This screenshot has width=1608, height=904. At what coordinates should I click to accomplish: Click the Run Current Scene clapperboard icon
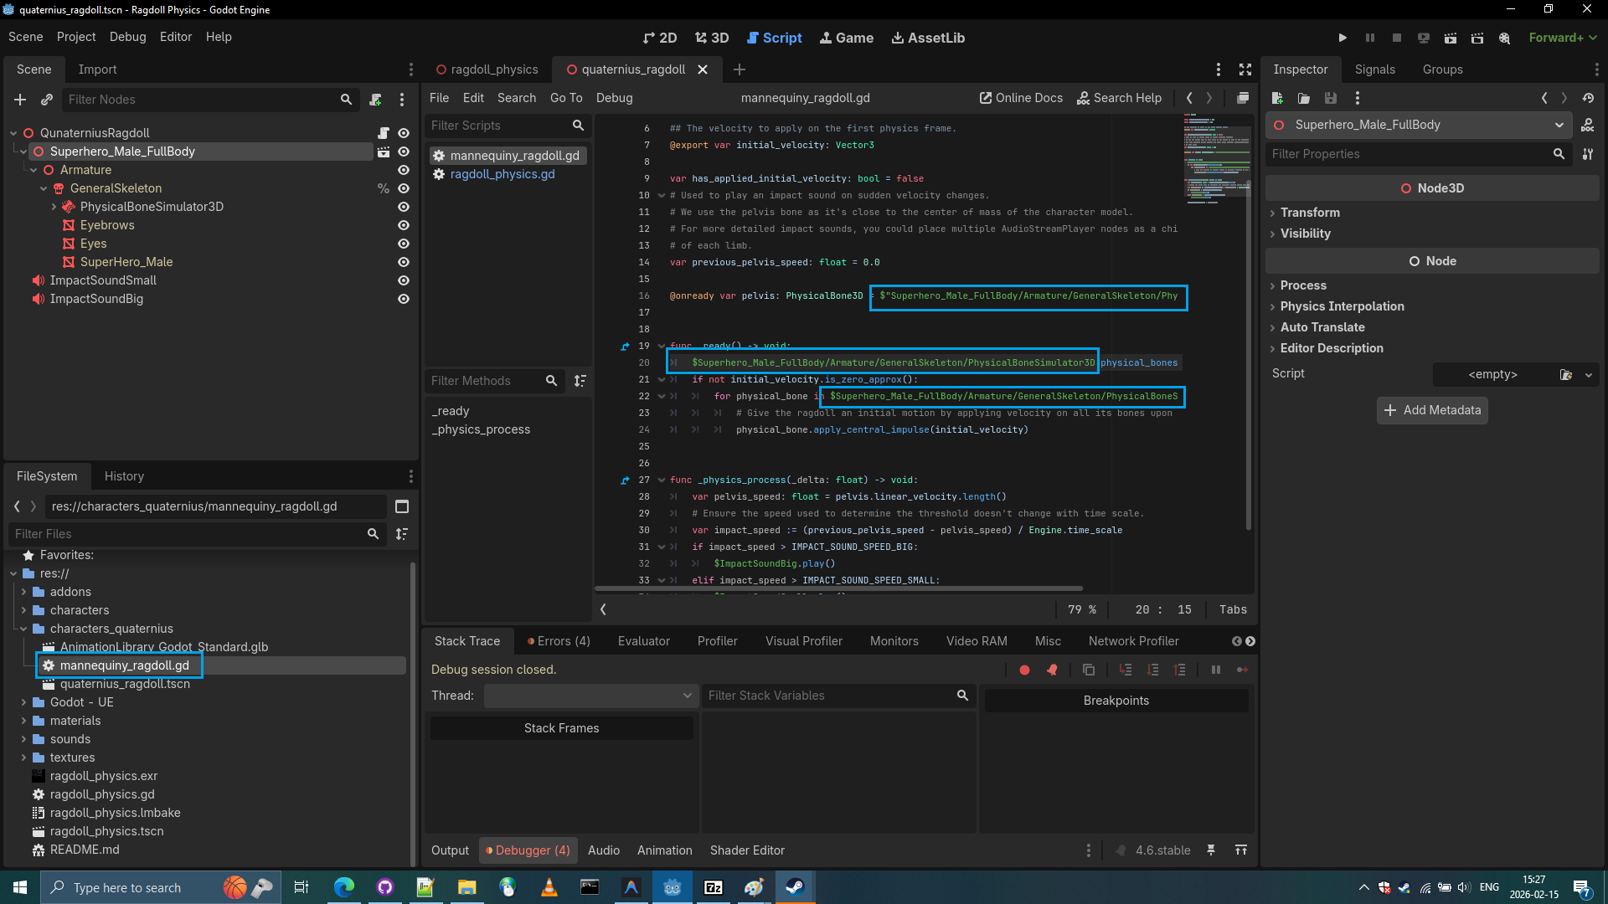tap(1450, 38)
